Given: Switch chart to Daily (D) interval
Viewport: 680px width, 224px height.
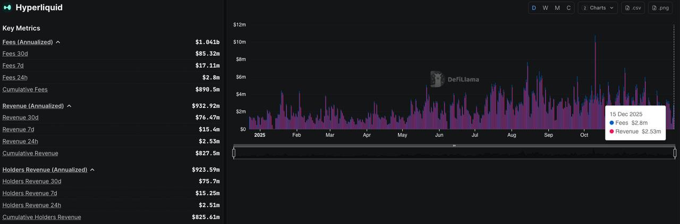Looking at the screenshot, I should coord(534,8).
